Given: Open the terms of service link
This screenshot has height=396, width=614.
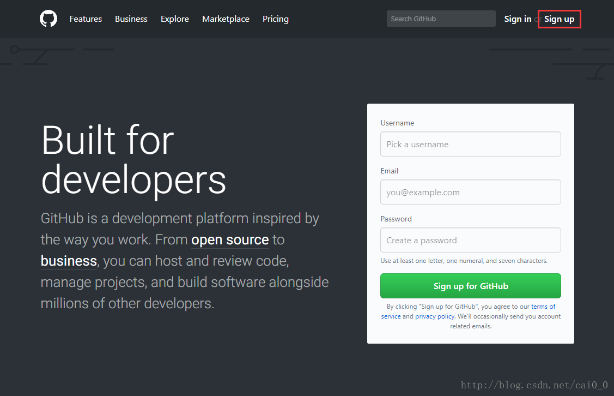Looking at the screenshot, I should click(543, 306).
